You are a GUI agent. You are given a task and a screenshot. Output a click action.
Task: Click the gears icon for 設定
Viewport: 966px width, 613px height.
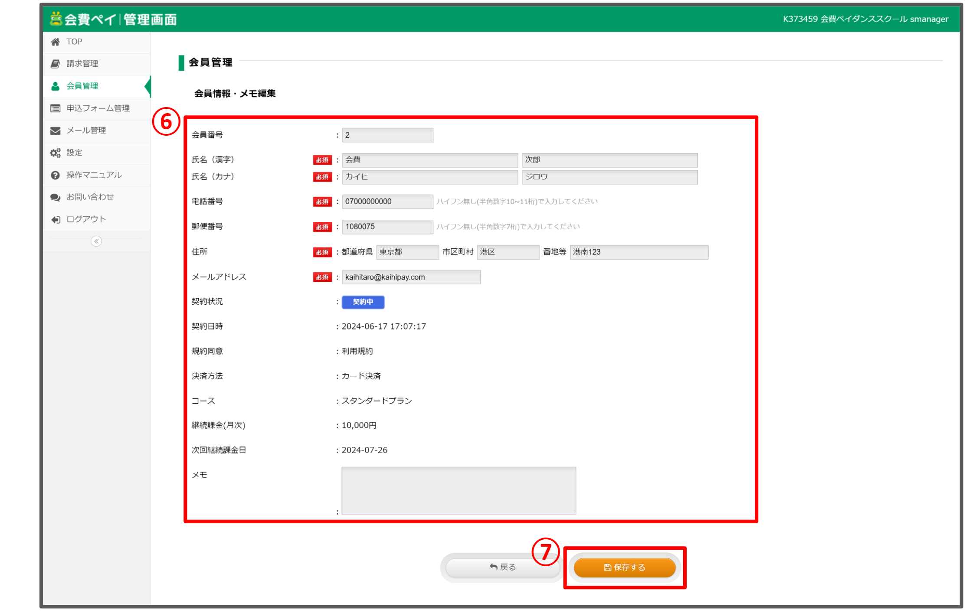click(55, 153)
